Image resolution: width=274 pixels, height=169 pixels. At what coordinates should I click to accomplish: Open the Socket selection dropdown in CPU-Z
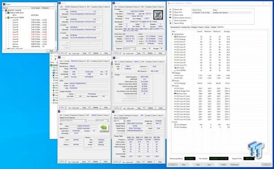(129, 49)
